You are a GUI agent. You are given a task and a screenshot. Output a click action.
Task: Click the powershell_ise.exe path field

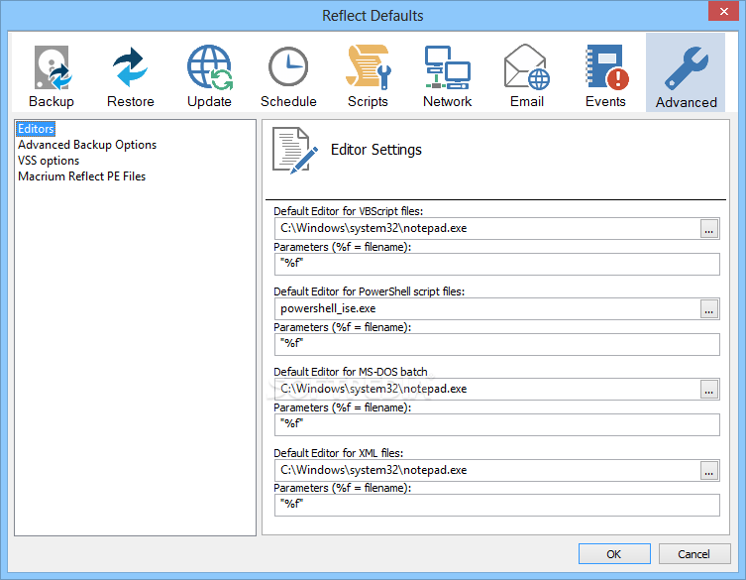pyautogui.click(x=486, y=309)
